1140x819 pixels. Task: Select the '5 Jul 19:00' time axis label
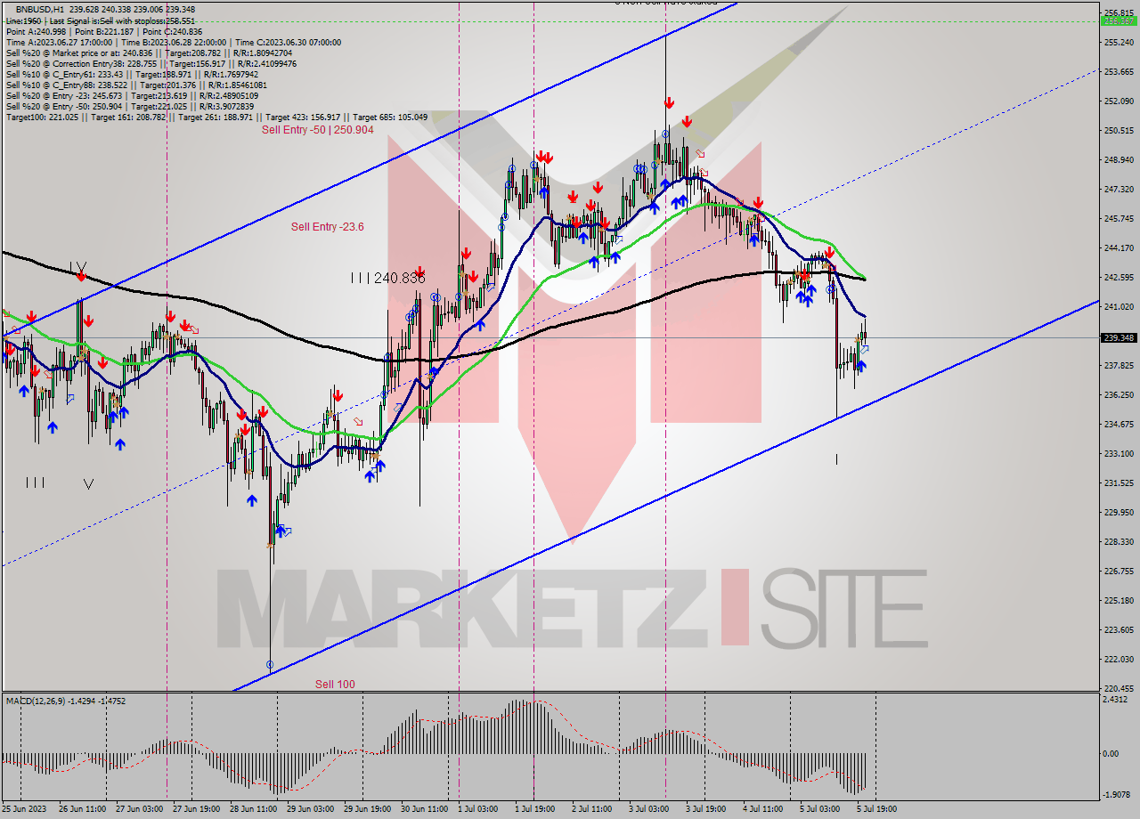[x=877, y=809]
